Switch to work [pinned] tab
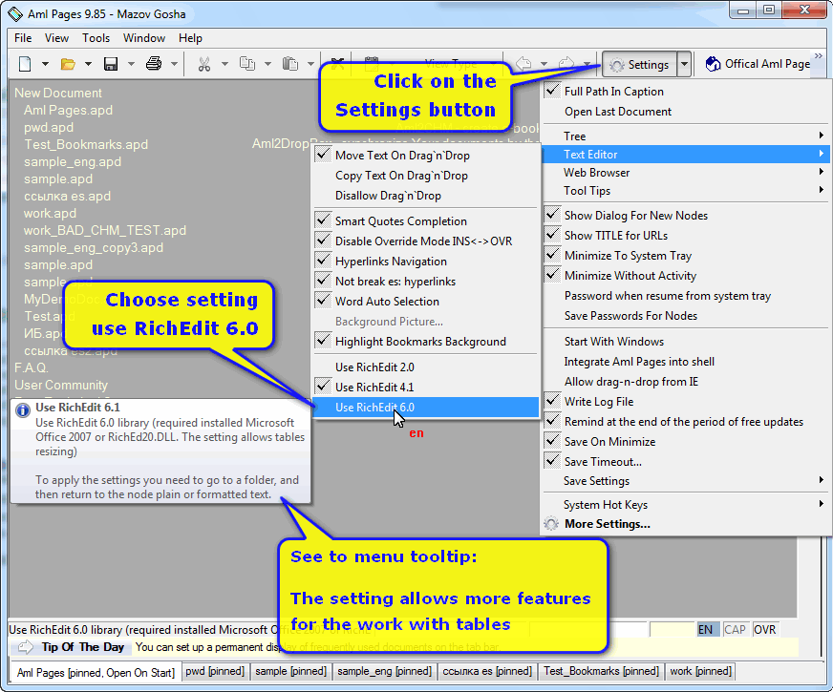 point(701,671)
